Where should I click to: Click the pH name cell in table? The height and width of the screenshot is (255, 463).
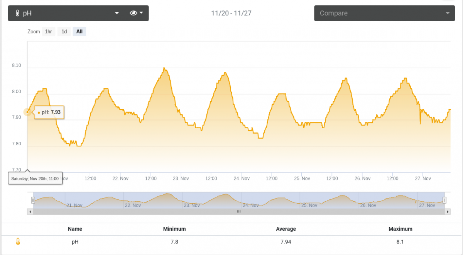(75, 242)
